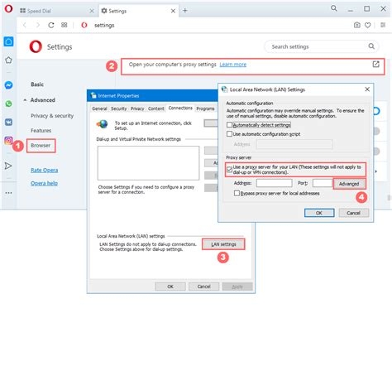Image resolution: width=392 pixels, height=366 pixels.
Task: Select the Connections tab in Internet Properties
Action: click(180, 108)
